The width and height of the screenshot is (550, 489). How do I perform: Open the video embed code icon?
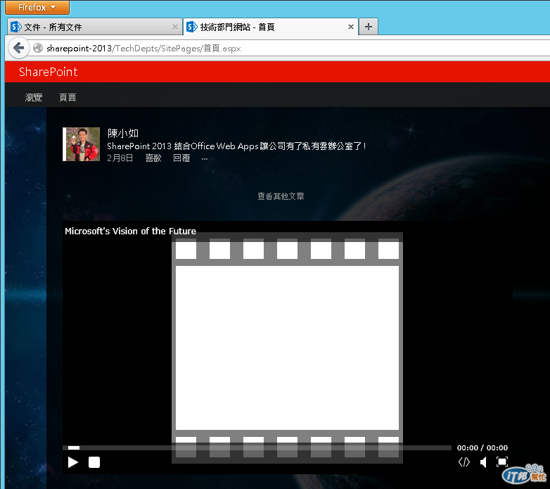coord(464,462)
